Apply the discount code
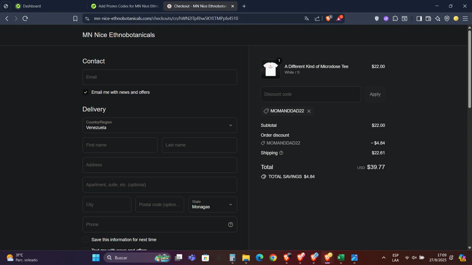Viewport: 472px width, 265px height. pos(375,94)
